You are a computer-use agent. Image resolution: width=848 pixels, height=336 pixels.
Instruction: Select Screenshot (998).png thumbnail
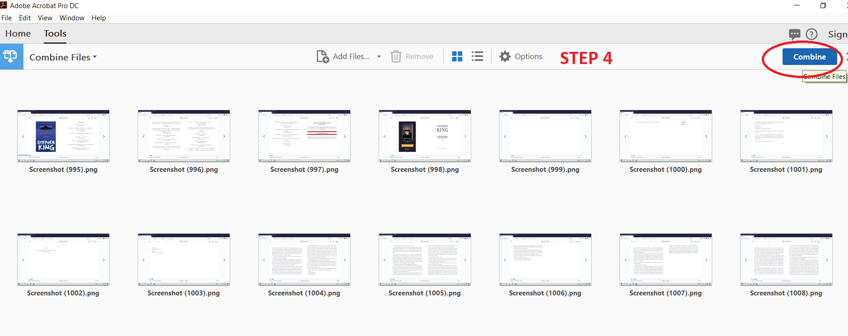click(425, 136)
